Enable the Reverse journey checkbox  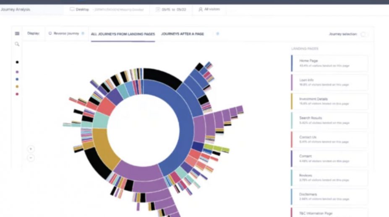click(50, 34)
